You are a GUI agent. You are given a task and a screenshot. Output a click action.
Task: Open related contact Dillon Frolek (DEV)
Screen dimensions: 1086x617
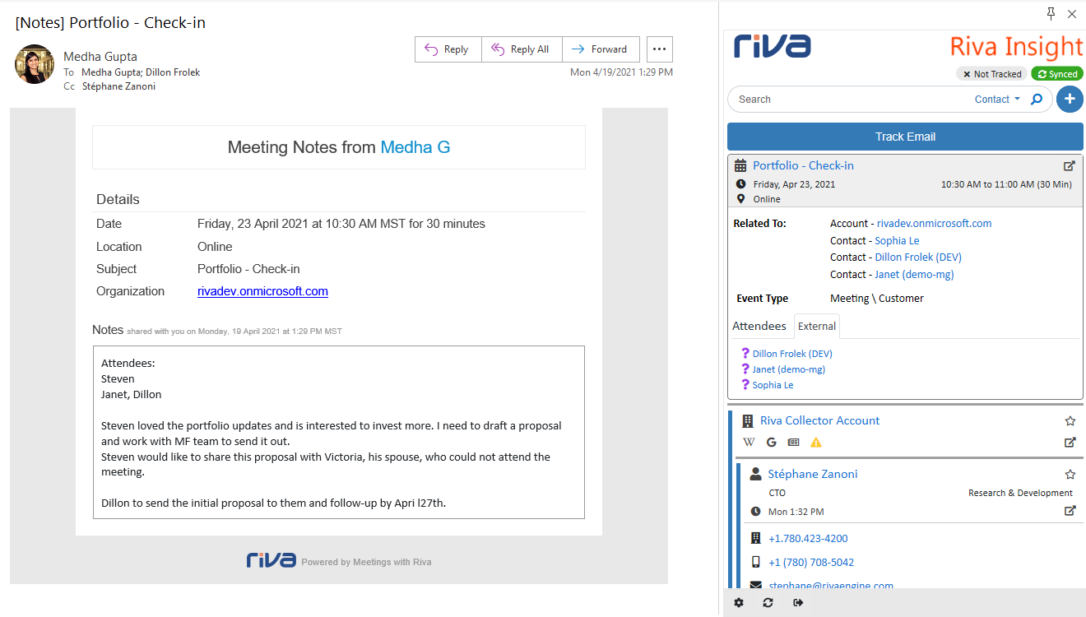pos(918,257)
